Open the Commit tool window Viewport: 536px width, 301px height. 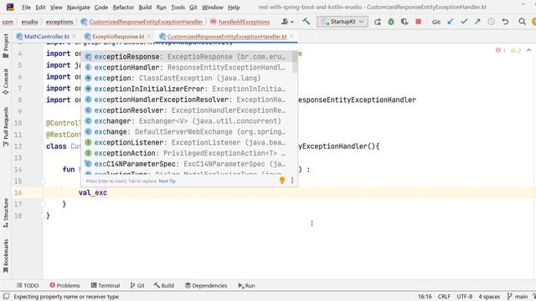coord(6,82)
